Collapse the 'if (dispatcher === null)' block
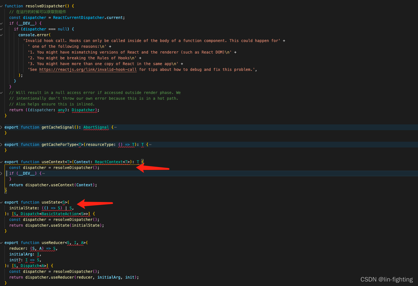The width and height of the screenshot is (418, 286). pyautogui.click(x=1, y=29)
